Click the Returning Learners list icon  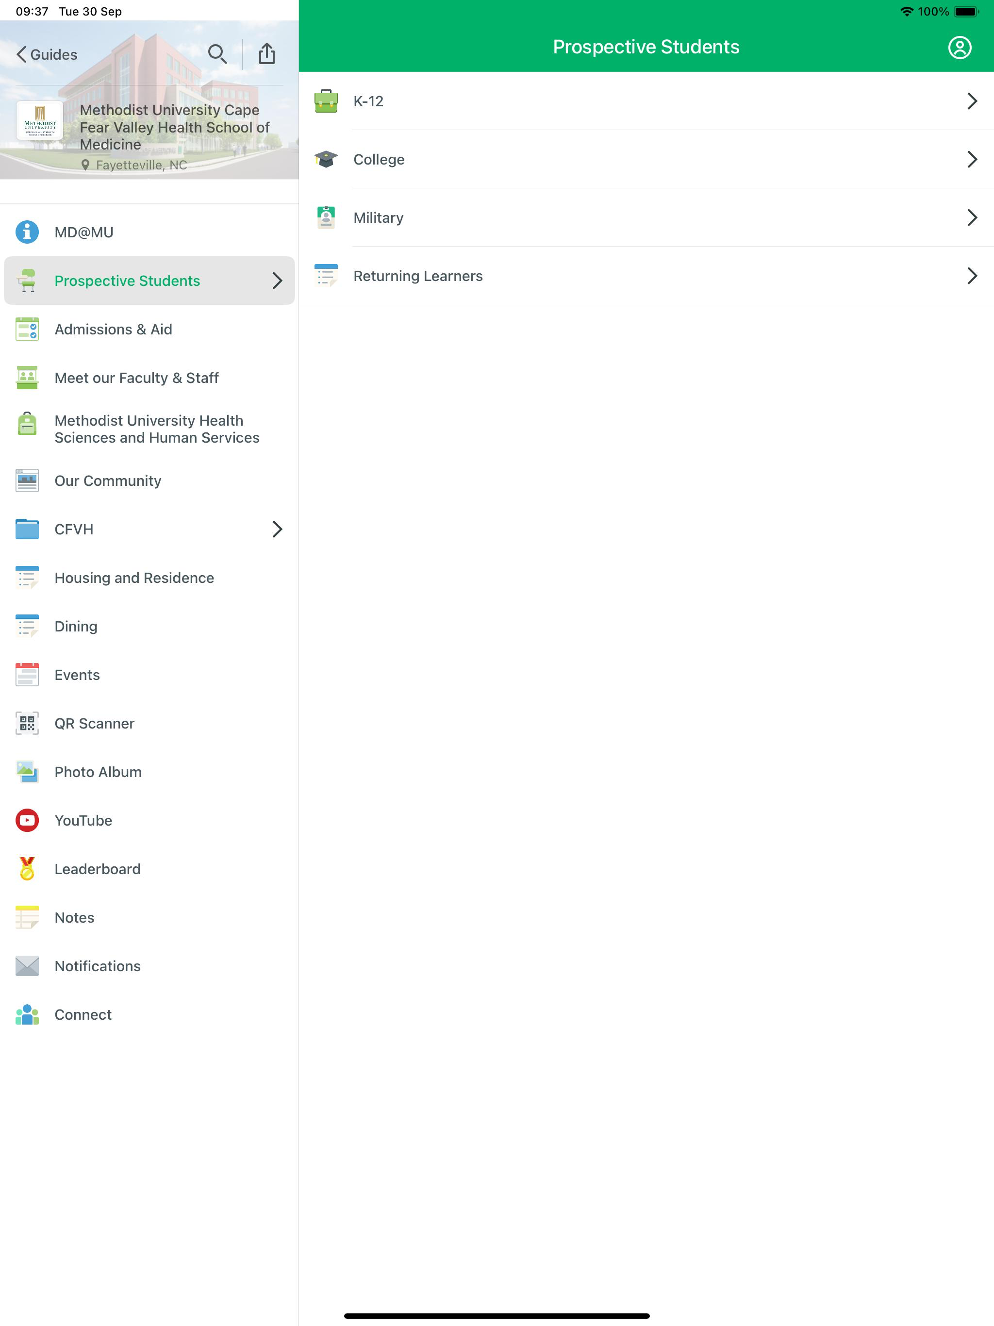326,276
